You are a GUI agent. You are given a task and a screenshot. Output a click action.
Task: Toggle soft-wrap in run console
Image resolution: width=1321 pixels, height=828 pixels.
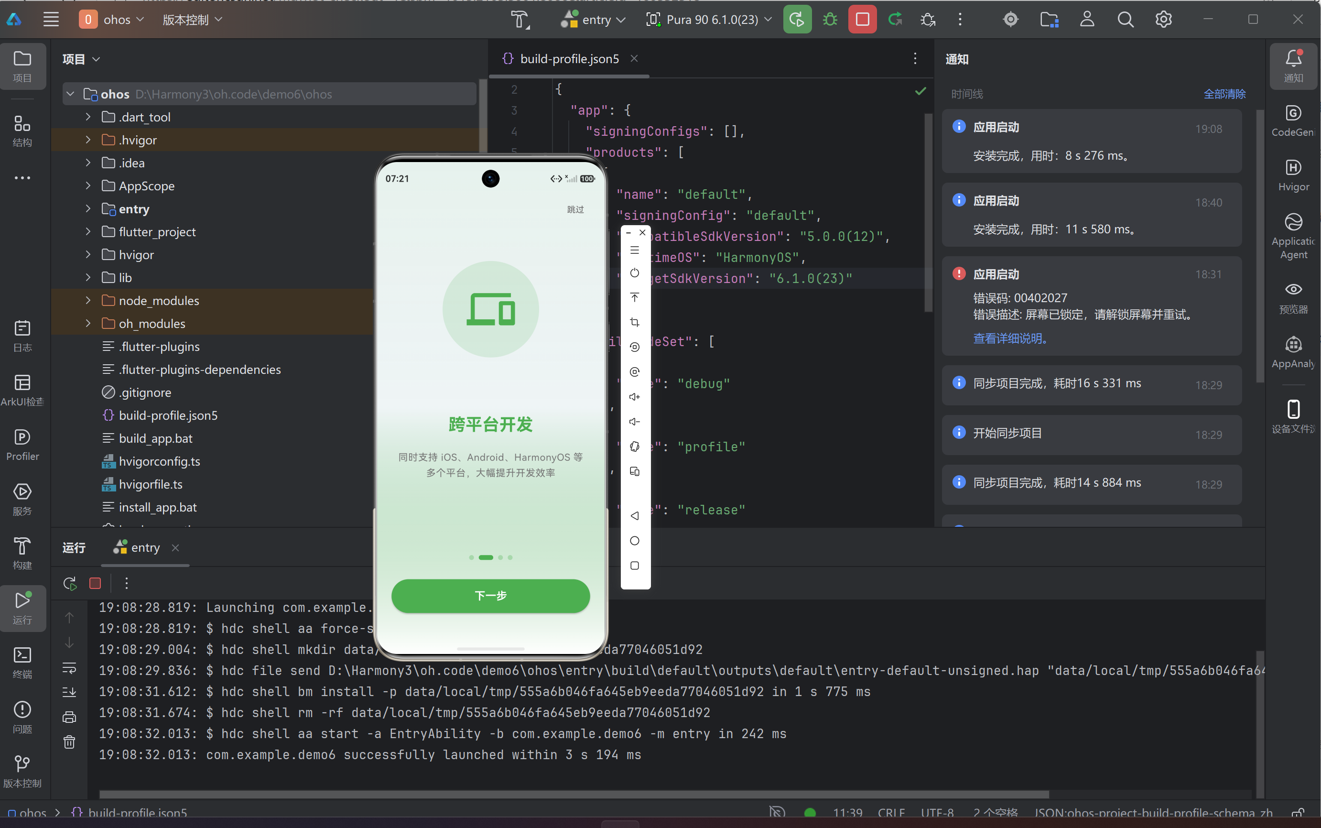(x=69, y=667)
